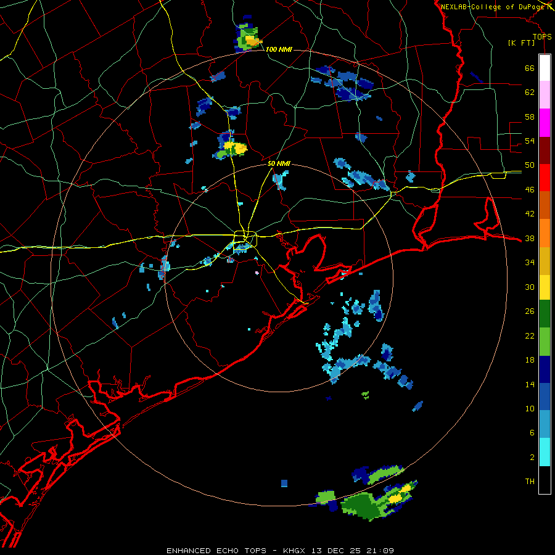Screen dimensions: 555x555
Task: Select legend value 30
Action: pos(530,287)
